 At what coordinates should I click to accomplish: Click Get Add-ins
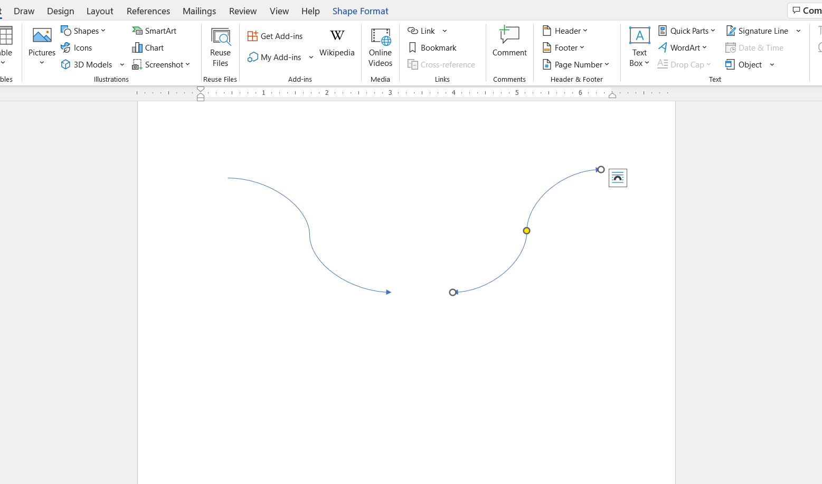[x=275, y=36]
